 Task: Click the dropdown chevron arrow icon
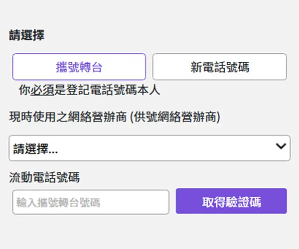pos(281,146)
